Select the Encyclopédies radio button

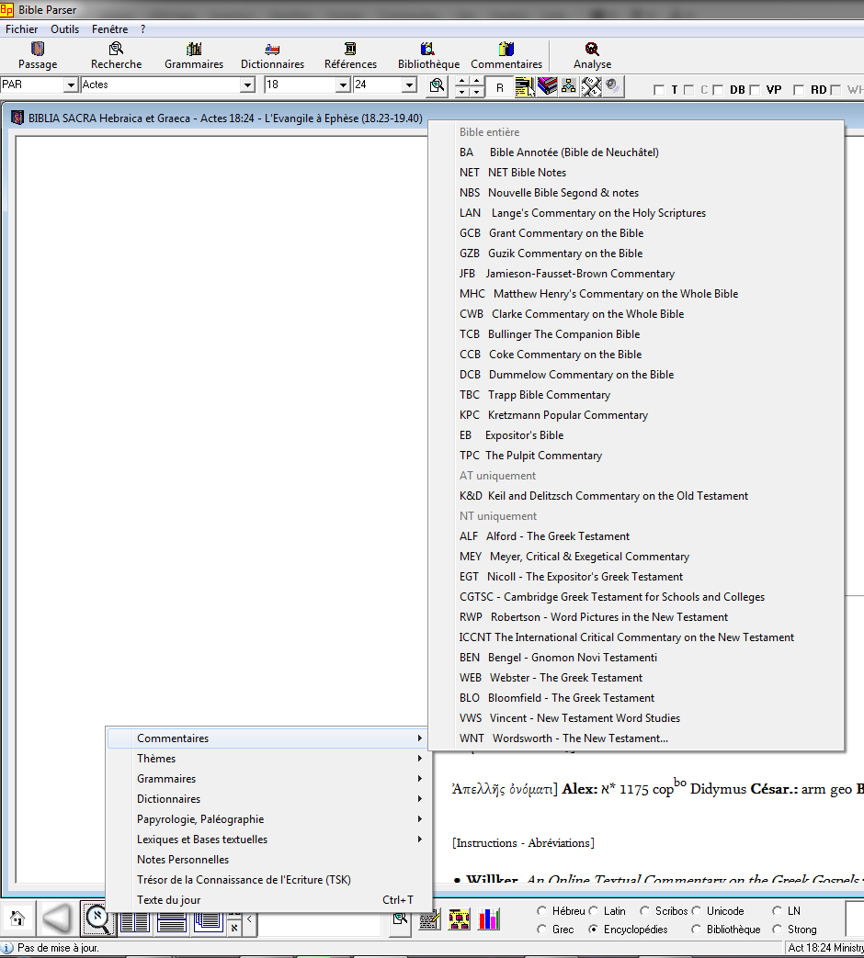(x=593, y=930)
